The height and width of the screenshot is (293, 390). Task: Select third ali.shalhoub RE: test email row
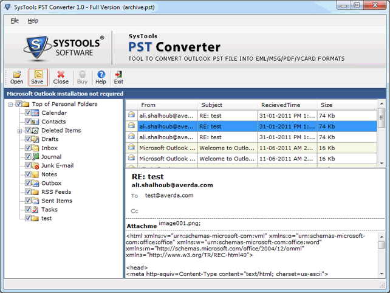[251, 137]
